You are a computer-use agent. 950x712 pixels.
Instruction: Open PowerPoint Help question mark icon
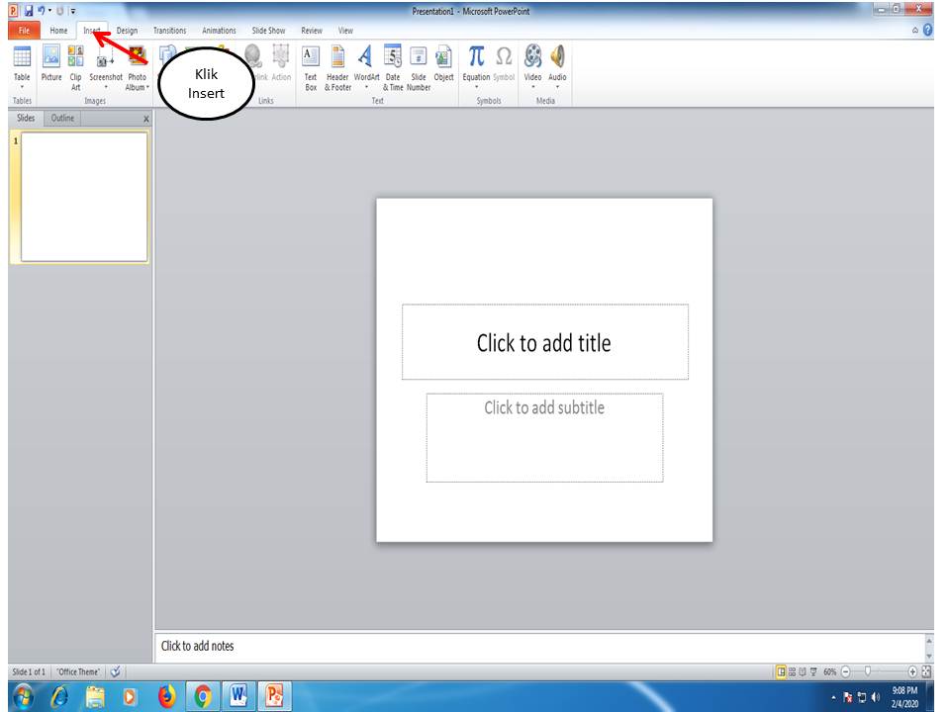click(927, 31)
